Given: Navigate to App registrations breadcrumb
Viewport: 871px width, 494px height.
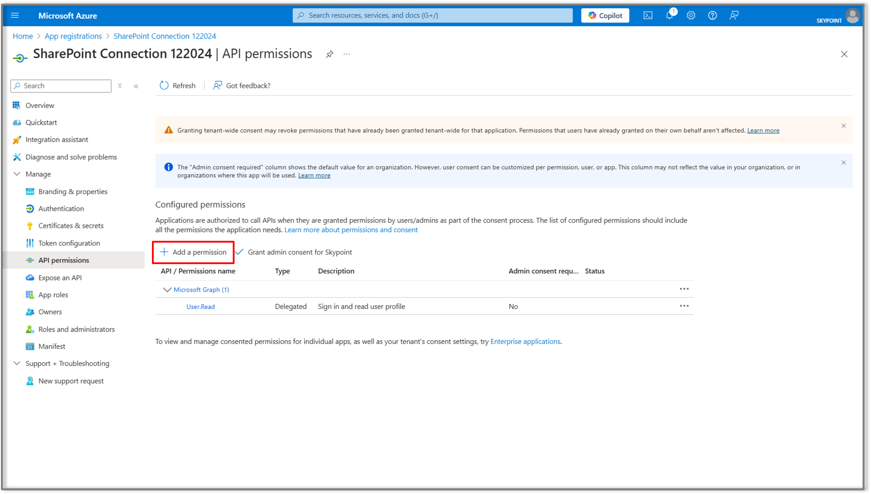Looking at the screenshot, I should [x=73, y=36].
